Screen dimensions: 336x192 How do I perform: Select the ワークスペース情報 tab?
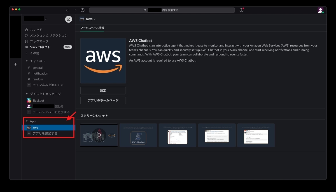pos(92,28)
